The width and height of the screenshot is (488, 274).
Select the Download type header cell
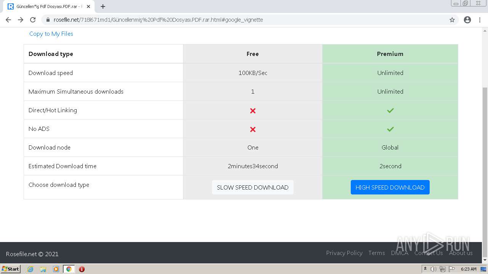tap(103, 54)
